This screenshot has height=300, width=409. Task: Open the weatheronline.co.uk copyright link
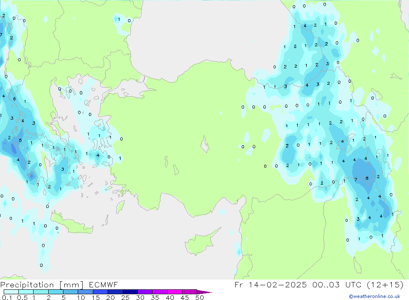[375, 296]
